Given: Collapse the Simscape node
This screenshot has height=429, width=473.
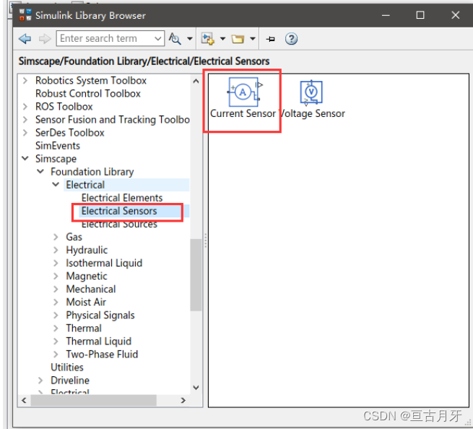Looking at the screenshot, I should 25,158.
